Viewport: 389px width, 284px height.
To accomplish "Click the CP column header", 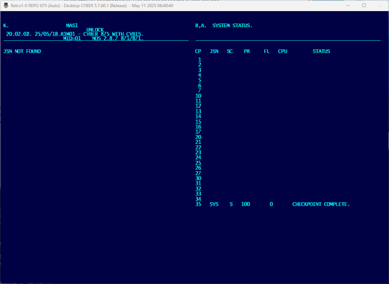I will [x=198, y=51].
